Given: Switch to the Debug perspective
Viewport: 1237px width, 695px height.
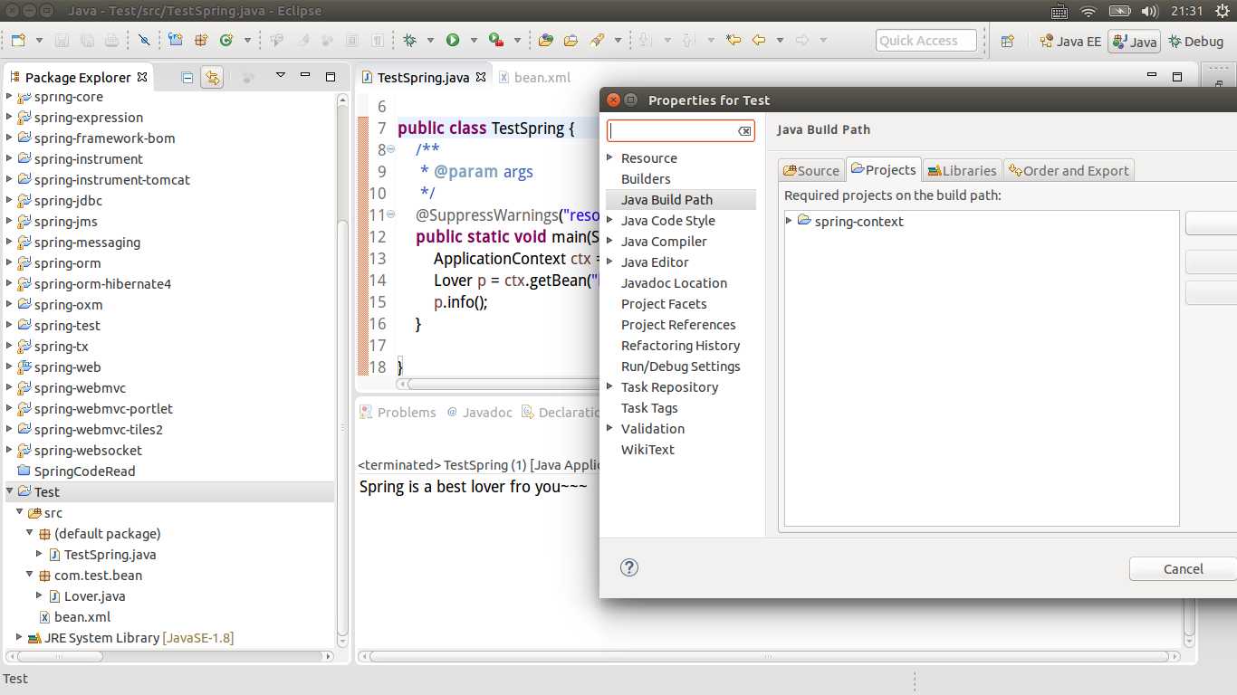Looking at the screenshot, I should (1195, 42).
